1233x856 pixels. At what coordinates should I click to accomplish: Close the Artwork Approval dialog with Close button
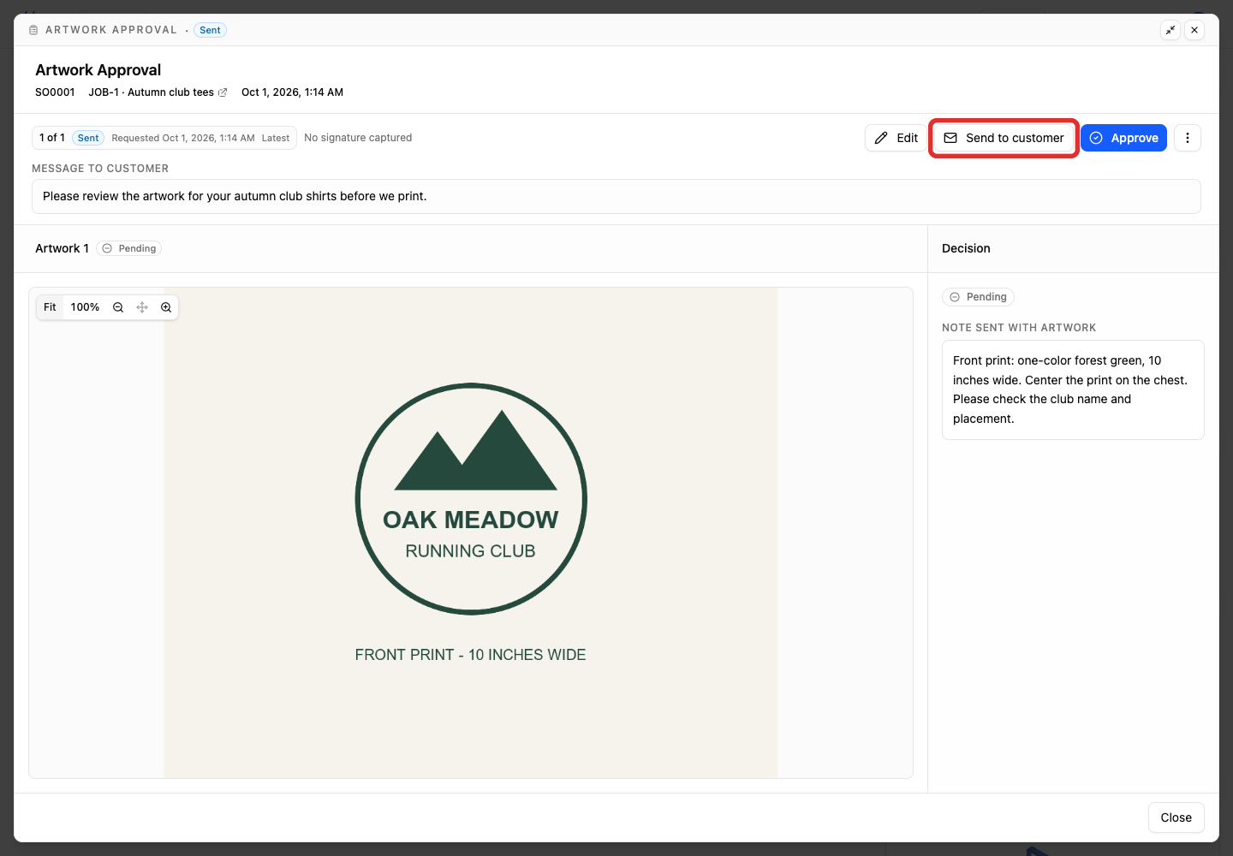coord(1176,817)
